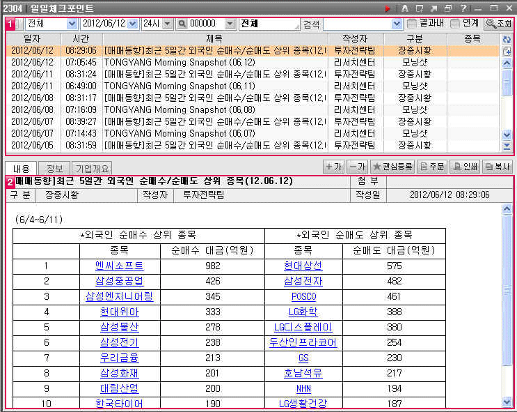
Task: Switch to the 정보 tab
Action: [54, 168]
